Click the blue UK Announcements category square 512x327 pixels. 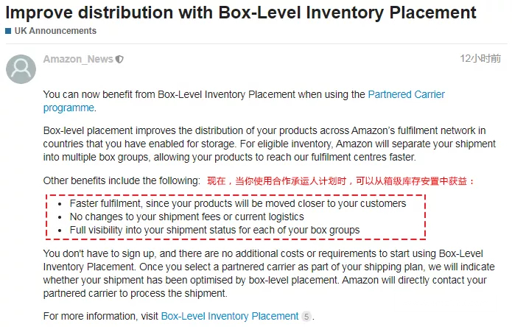[8, 31]
